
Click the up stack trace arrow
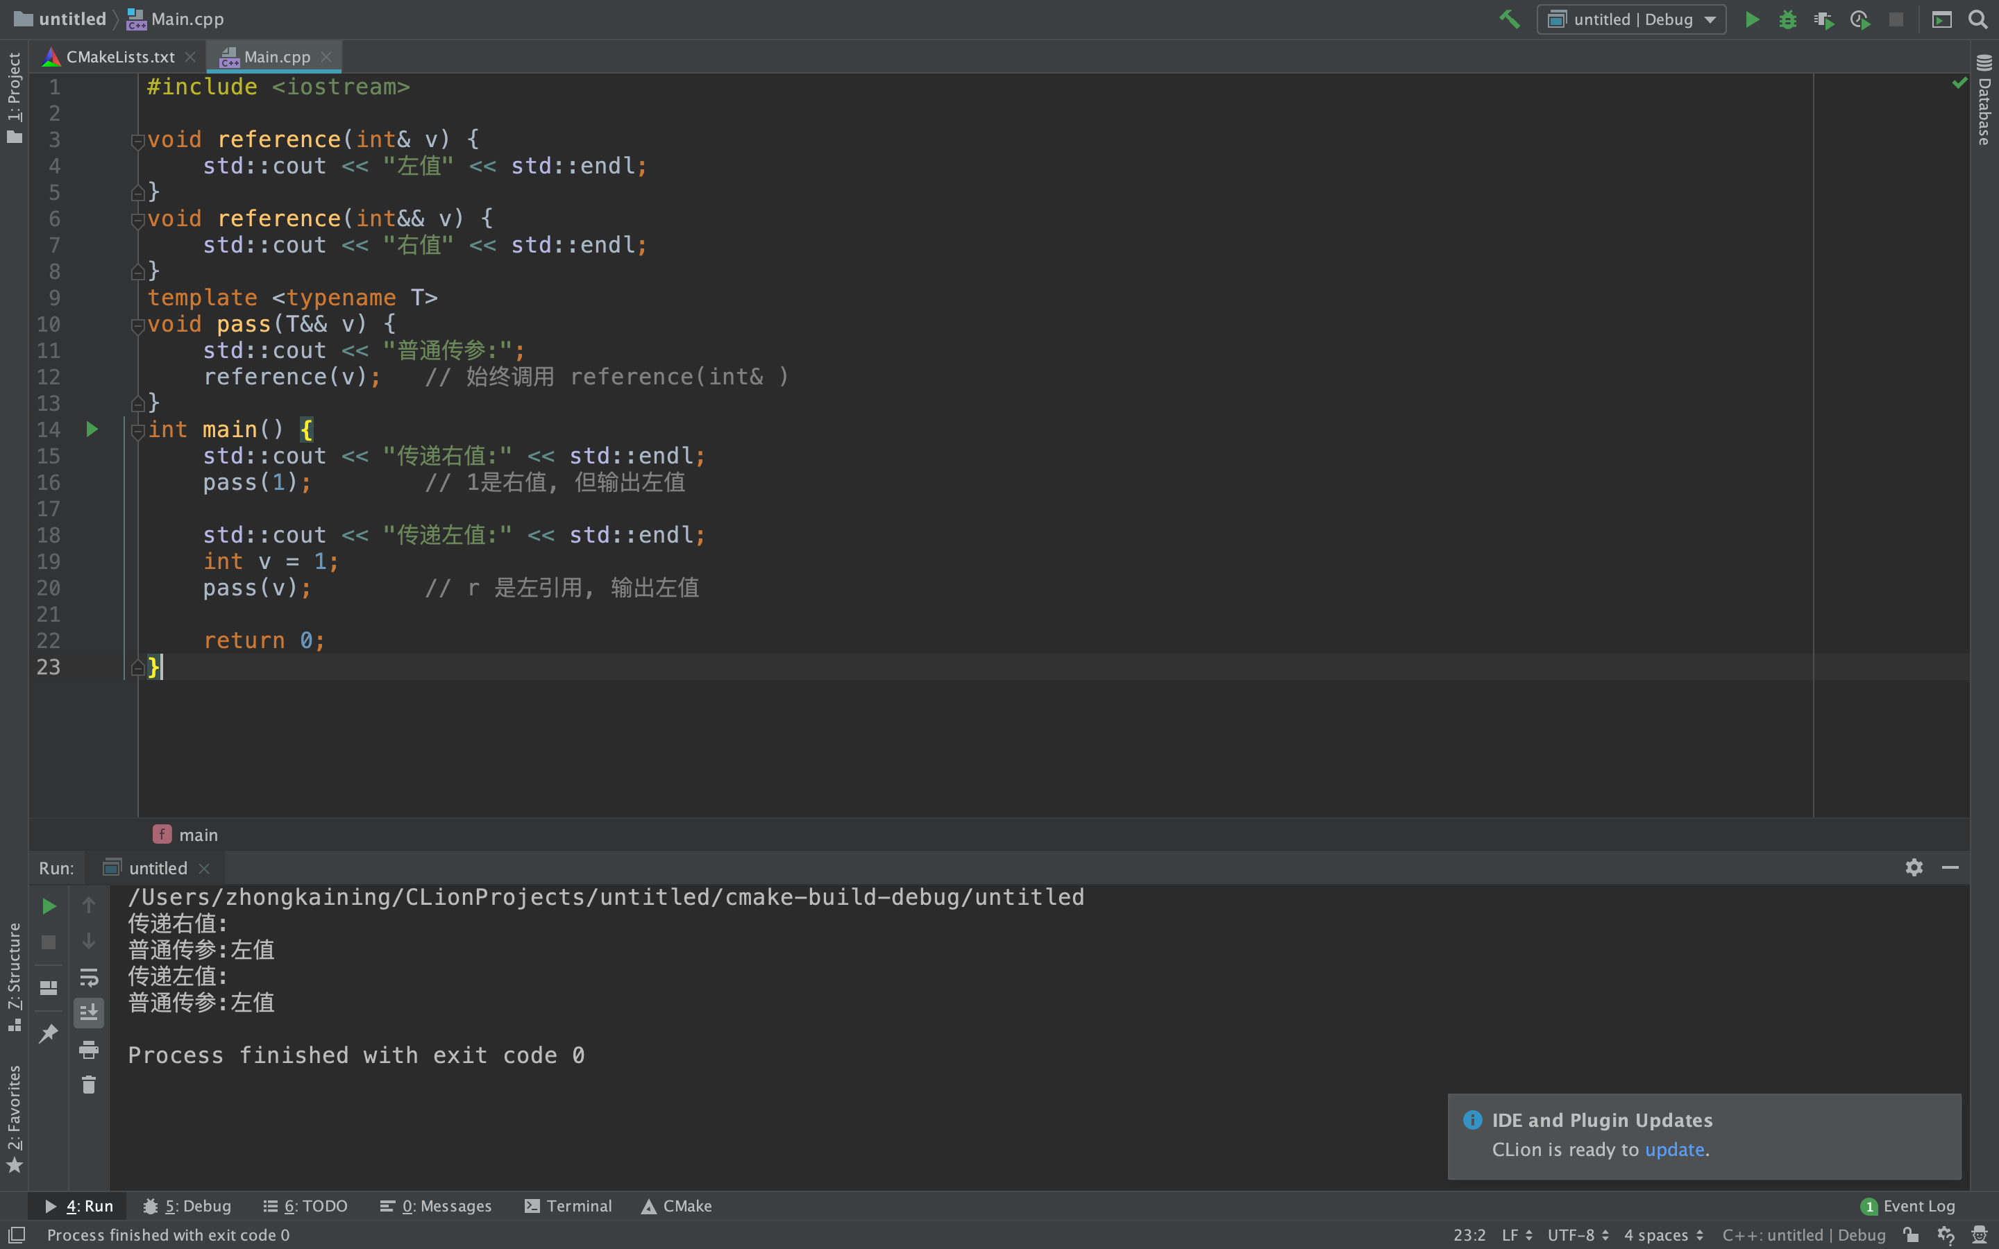88,906
